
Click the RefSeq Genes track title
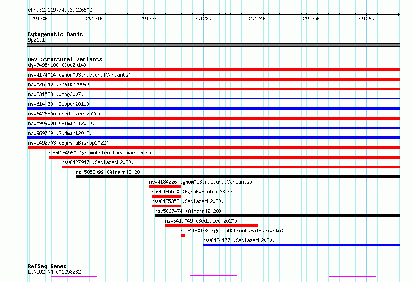point(47,266)
